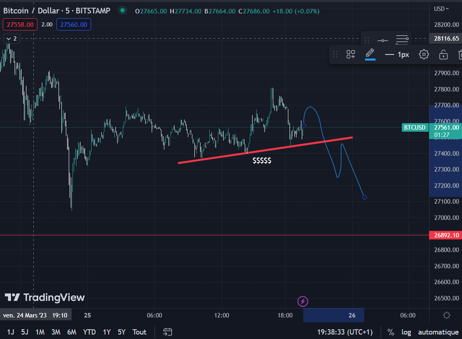Select the red trendline on chart
The image size is (462, 339).
pos(265,150)
